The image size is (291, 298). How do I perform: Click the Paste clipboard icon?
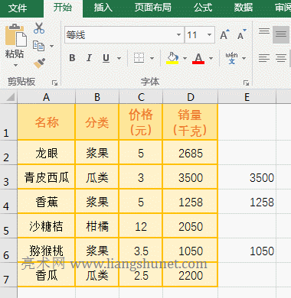point(15,35)
